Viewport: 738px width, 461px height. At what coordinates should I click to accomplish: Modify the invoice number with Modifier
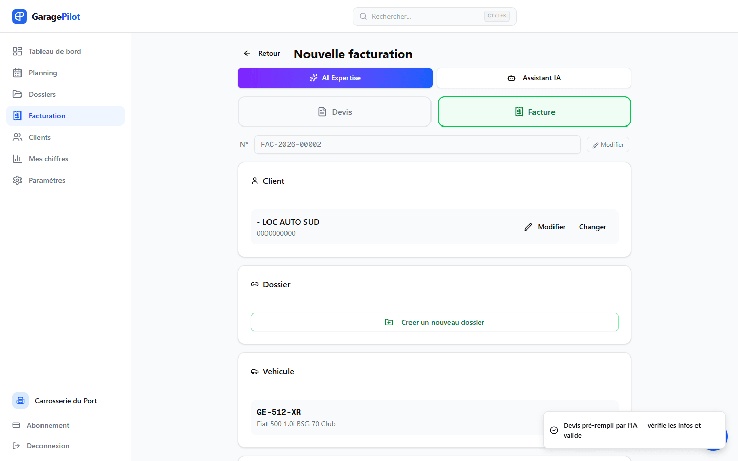click(x=608, y=145)
